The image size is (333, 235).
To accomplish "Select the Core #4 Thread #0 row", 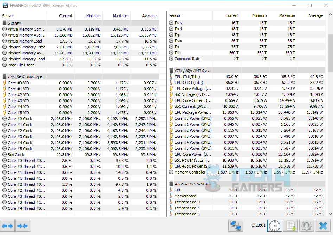I will point(79,208).
